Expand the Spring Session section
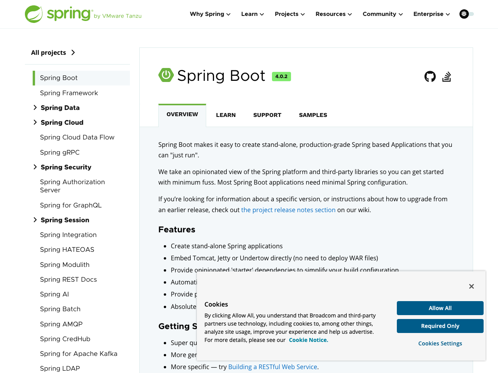 [35, 220]
